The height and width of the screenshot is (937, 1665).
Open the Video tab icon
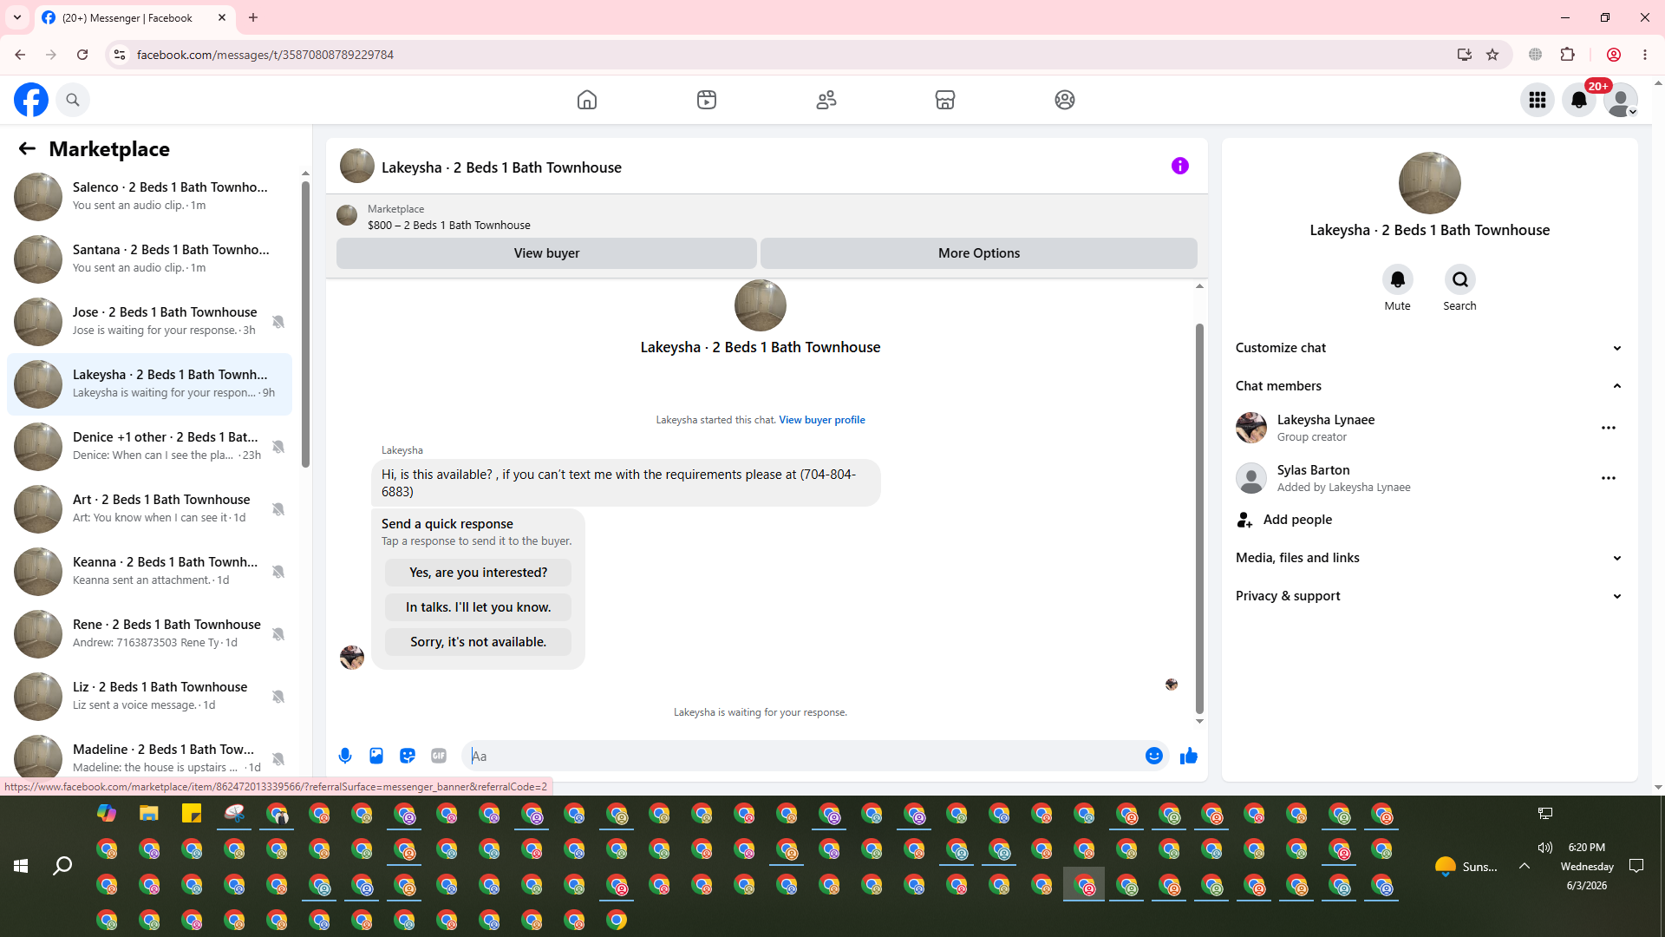click(x=707, y=100)
